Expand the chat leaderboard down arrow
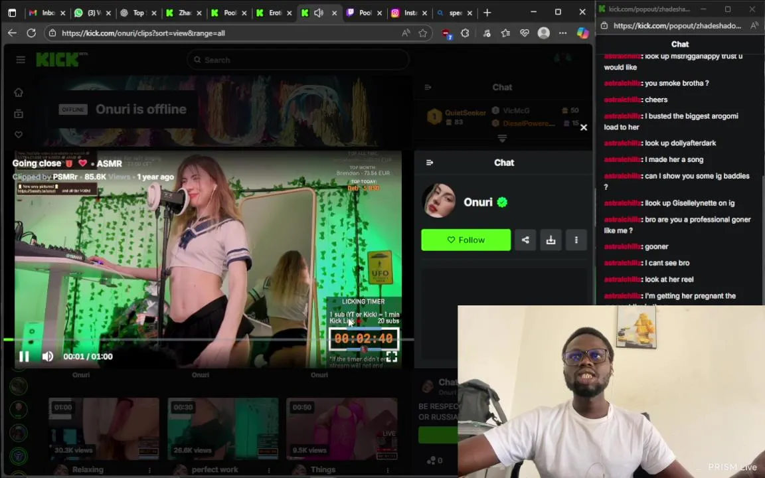 [502, 139]
